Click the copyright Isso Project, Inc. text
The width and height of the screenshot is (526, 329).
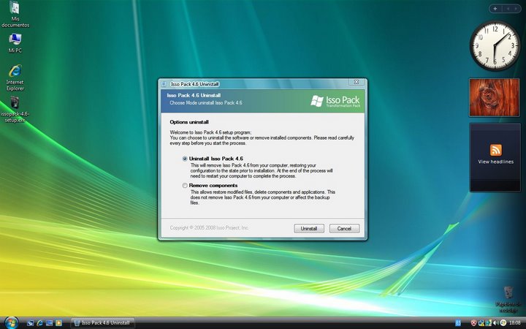(209, 227)
